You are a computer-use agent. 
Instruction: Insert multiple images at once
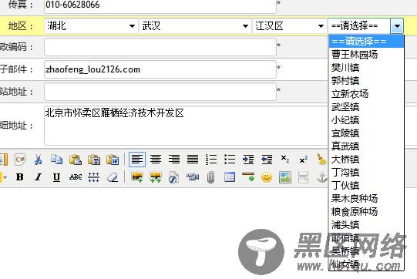156,177
